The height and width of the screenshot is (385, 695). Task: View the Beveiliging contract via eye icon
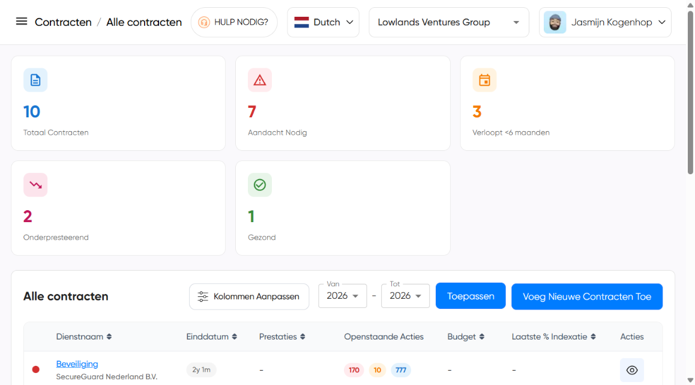pos(631,370)
